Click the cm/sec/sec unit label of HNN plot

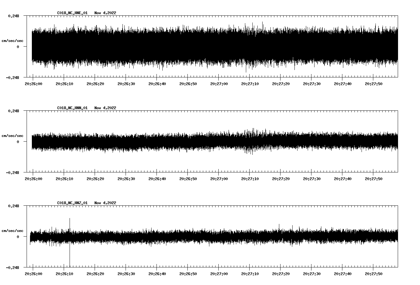point(12,136)
